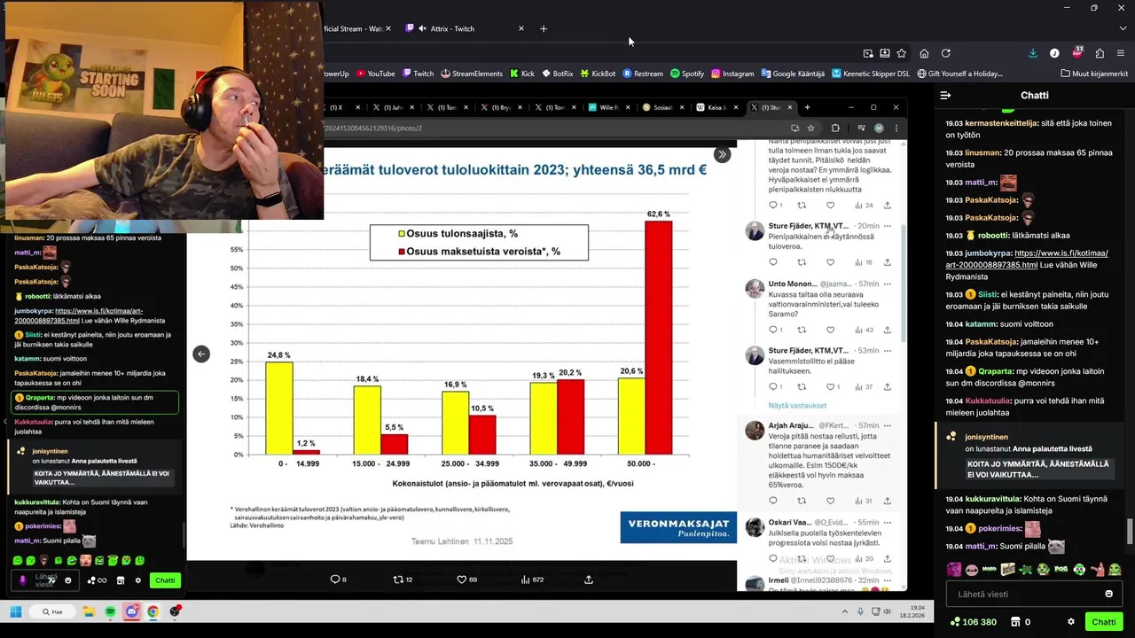Open the KickBot bookmark

point(598,74)
